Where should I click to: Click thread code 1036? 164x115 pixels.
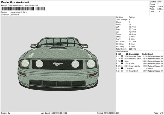[145, 64]
